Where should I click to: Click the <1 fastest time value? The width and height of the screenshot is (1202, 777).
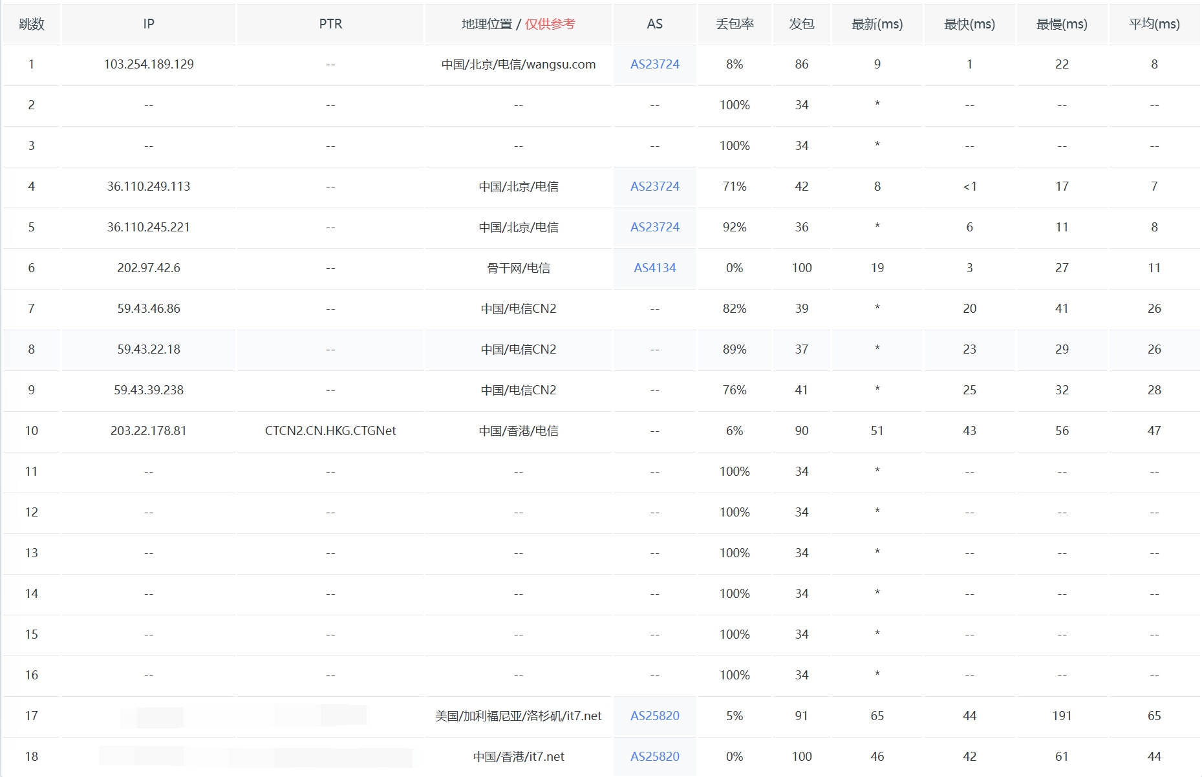[x=969, y=186]
